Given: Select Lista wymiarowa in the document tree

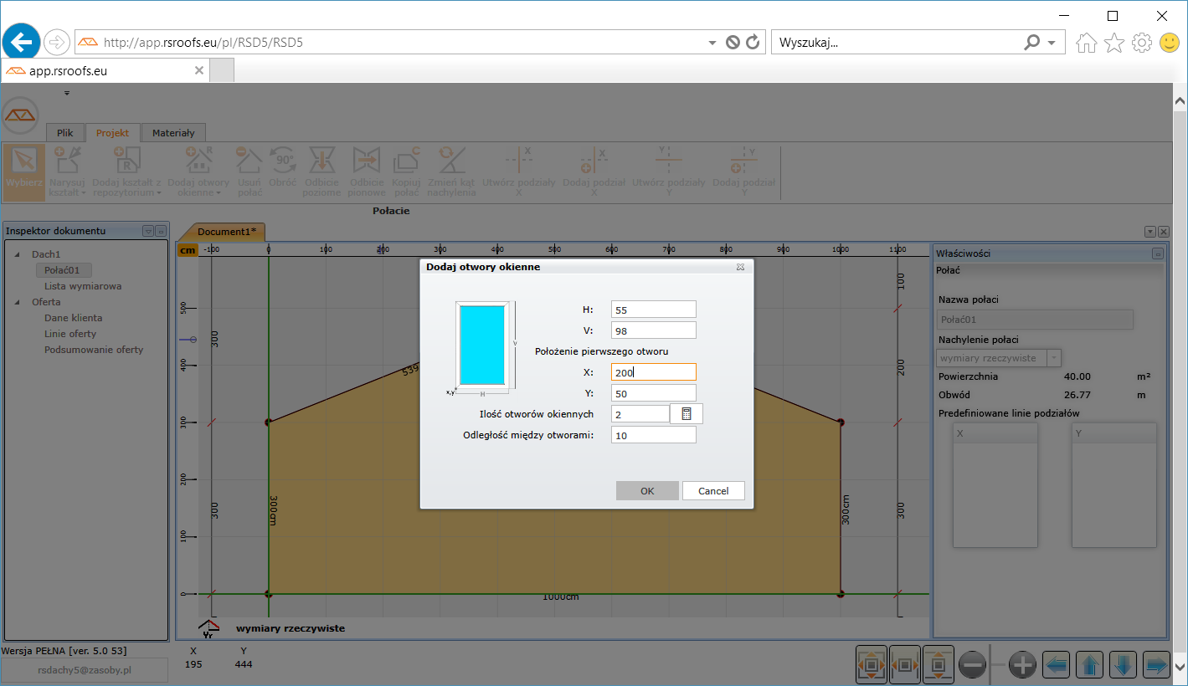Looking at the screenshot, I should pyautogui.click(x=83, y=286).
